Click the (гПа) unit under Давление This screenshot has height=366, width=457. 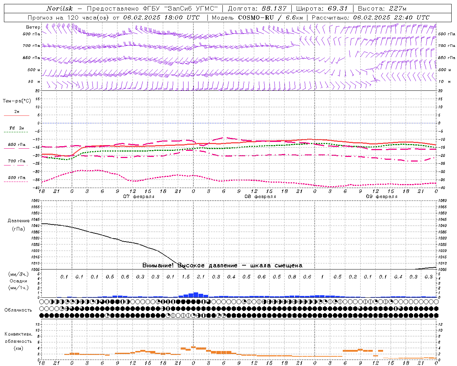[19, 229]
